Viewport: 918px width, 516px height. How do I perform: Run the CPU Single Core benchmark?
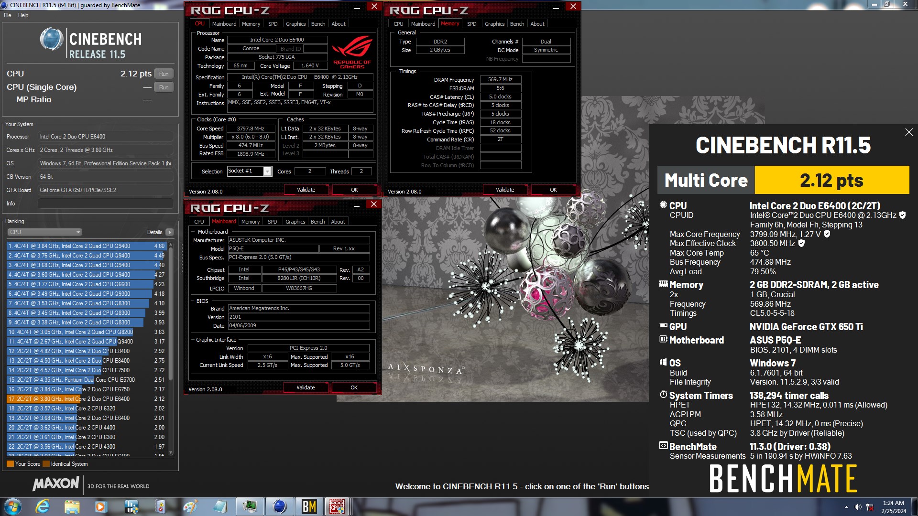click(164, 87)
